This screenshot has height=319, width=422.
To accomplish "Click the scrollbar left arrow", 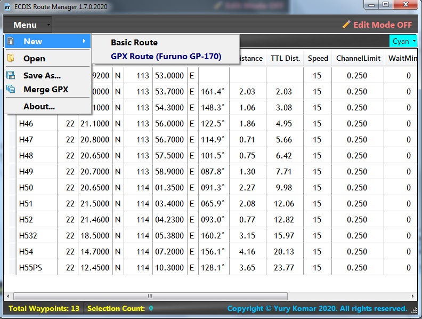I will tap(8, 296).
